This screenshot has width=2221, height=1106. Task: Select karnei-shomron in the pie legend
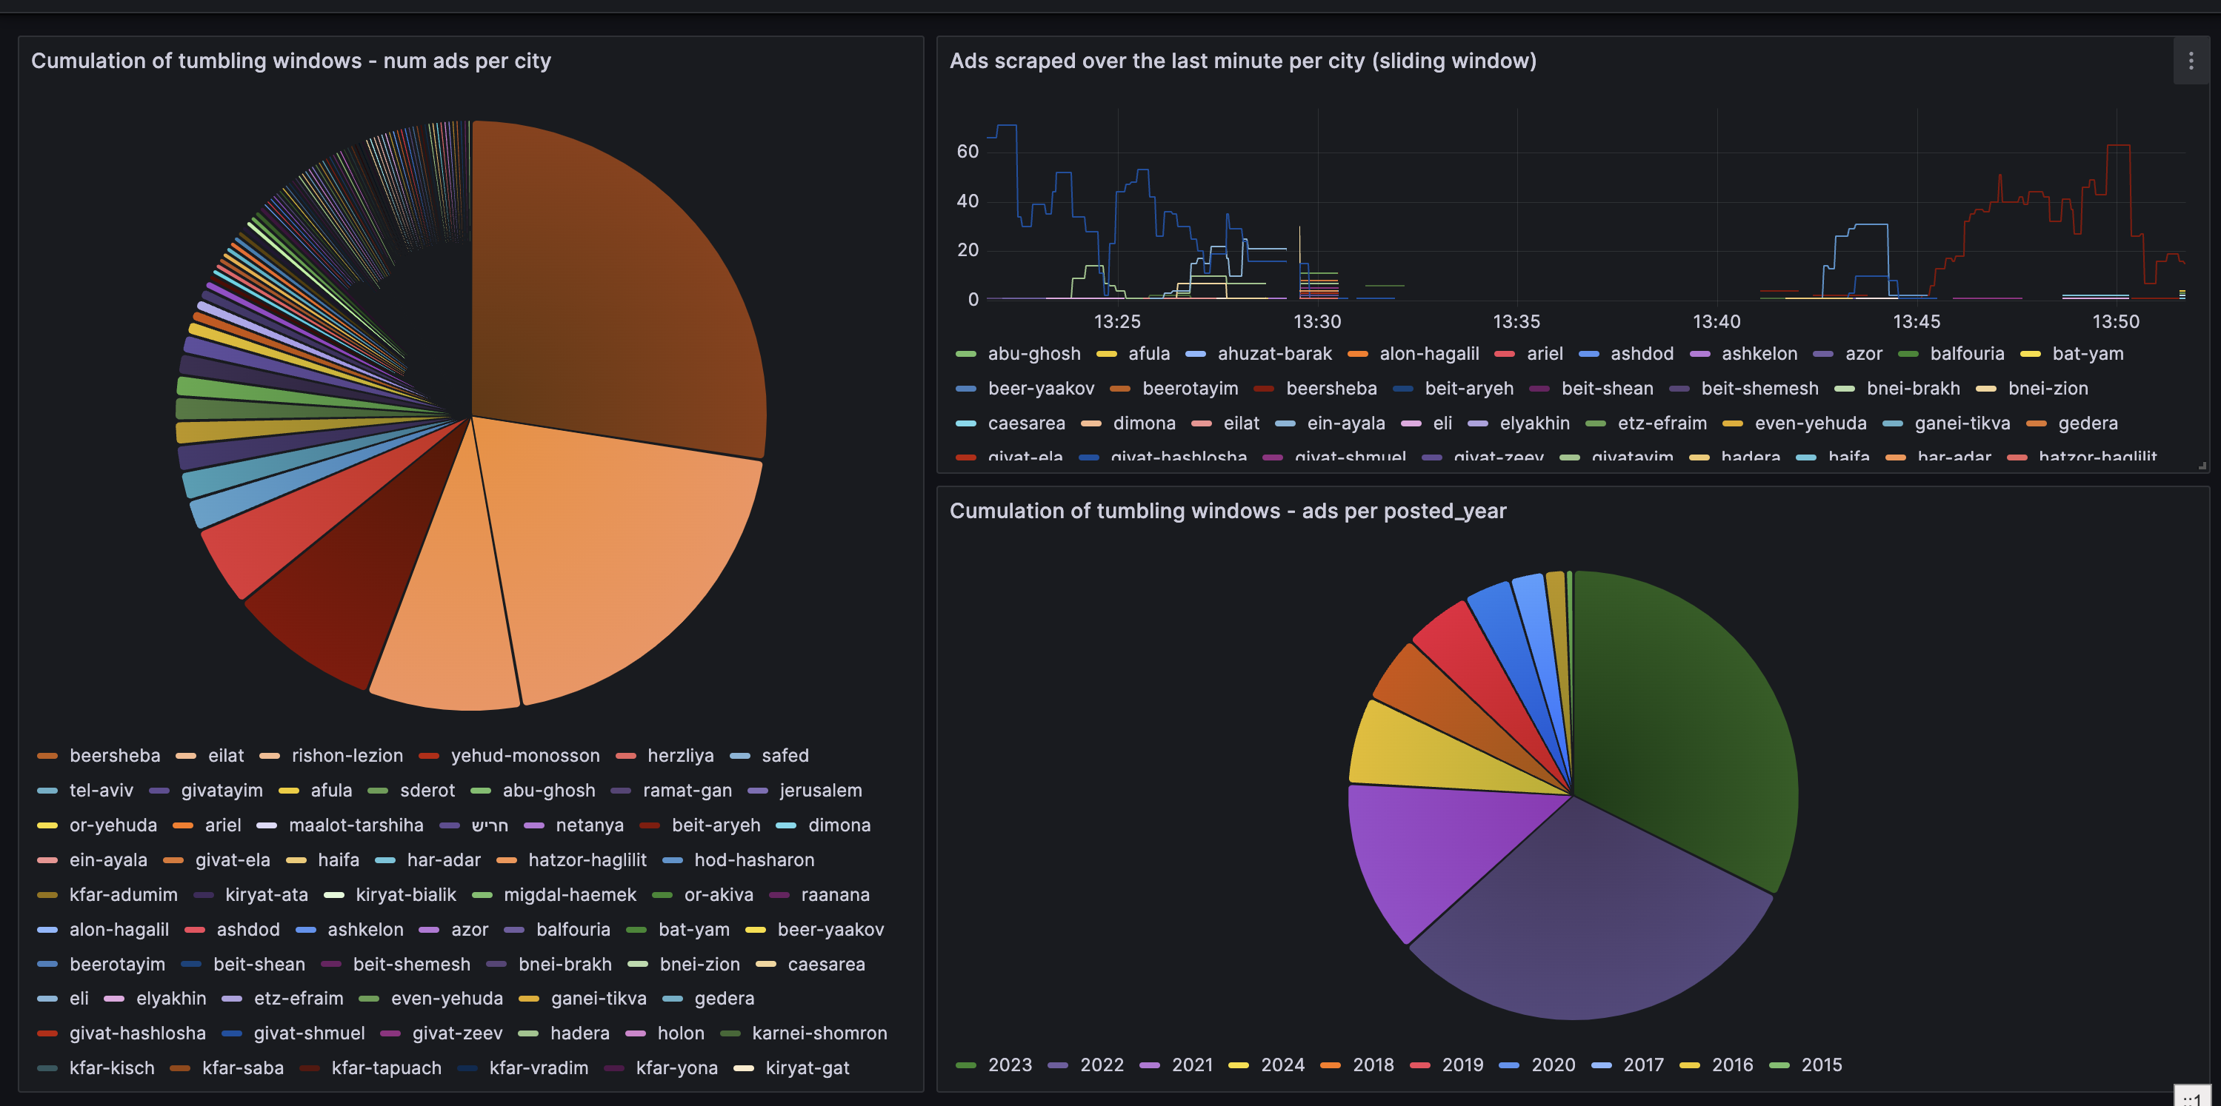coord(819,1033)
